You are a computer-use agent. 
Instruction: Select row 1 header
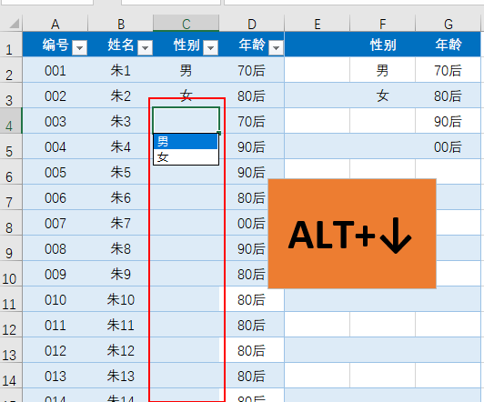click(11, 45)
